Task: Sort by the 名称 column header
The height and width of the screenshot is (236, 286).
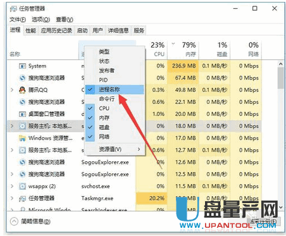Action: coord(43,50)
